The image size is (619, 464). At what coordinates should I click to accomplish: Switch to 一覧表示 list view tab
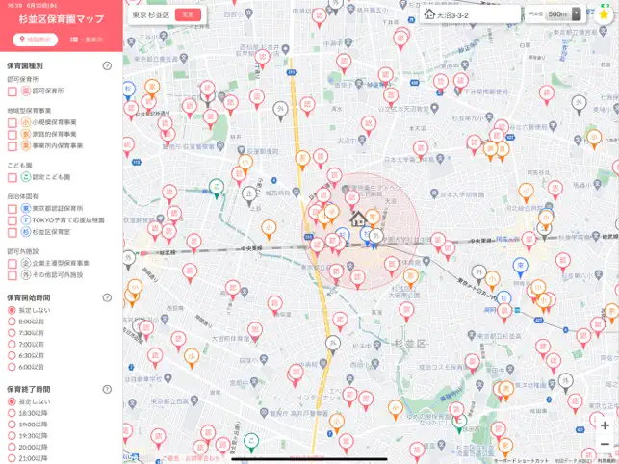click(87, 39)
